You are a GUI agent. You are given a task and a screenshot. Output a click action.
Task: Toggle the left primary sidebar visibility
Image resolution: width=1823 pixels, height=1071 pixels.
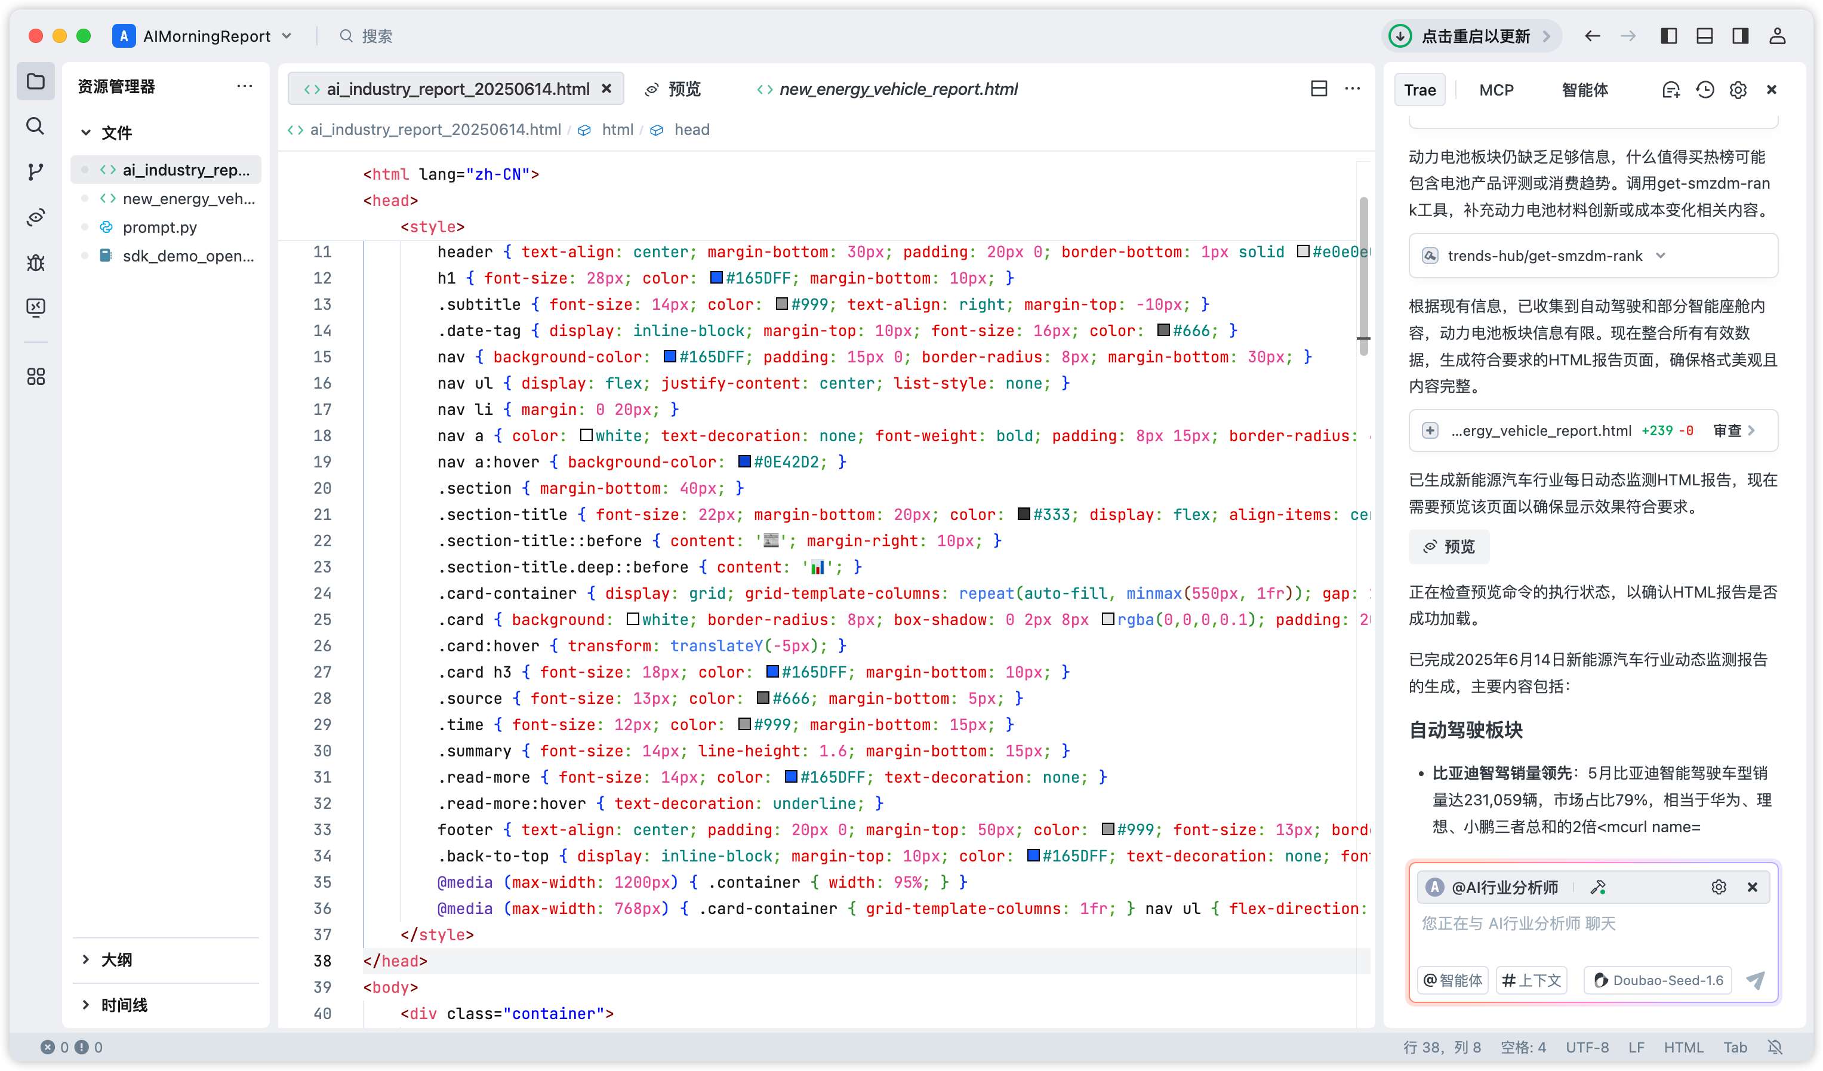(1669, 36)
